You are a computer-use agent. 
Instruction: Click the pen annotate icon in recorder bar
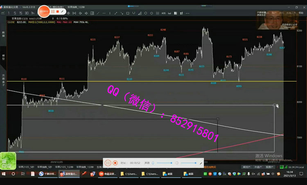point(63,11)
